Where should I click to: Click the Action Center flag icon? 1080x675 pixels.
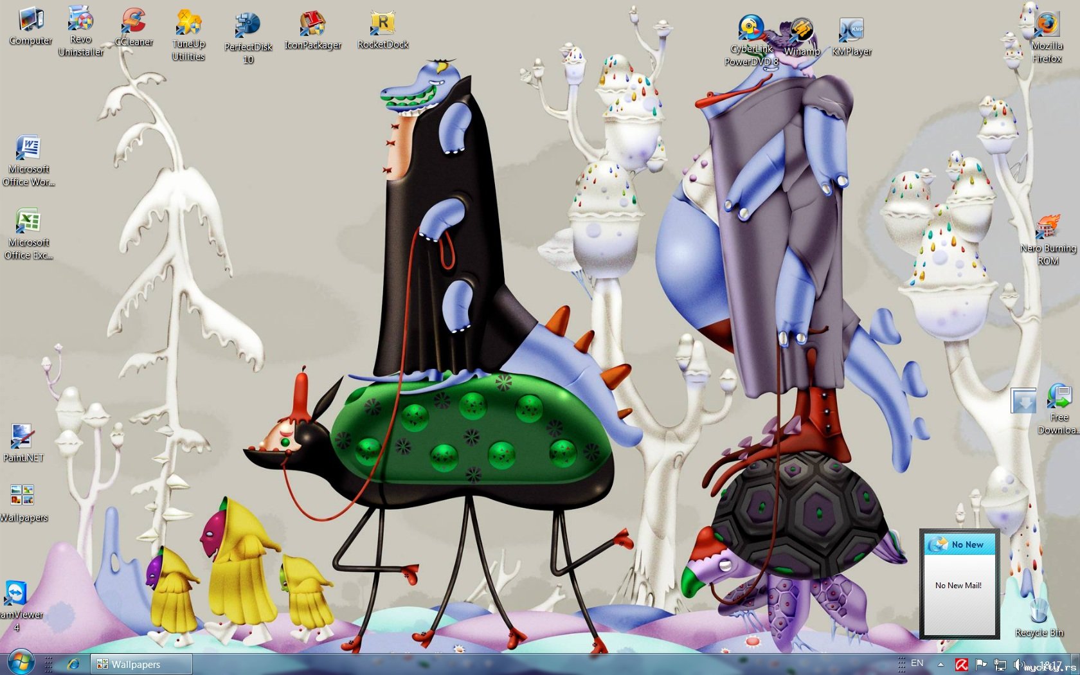click(981, 664)
